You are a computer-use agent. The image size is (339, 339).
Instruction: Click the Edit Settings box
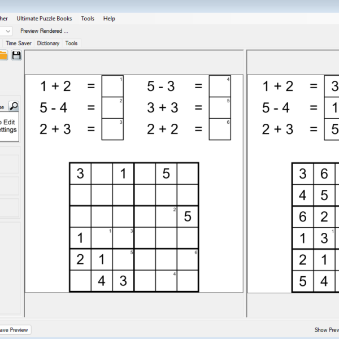[8, 125]
